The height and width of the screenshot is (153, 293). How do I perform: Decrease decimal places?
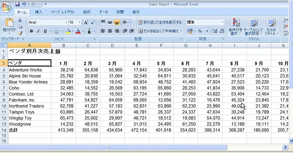(x=222, y=31)
